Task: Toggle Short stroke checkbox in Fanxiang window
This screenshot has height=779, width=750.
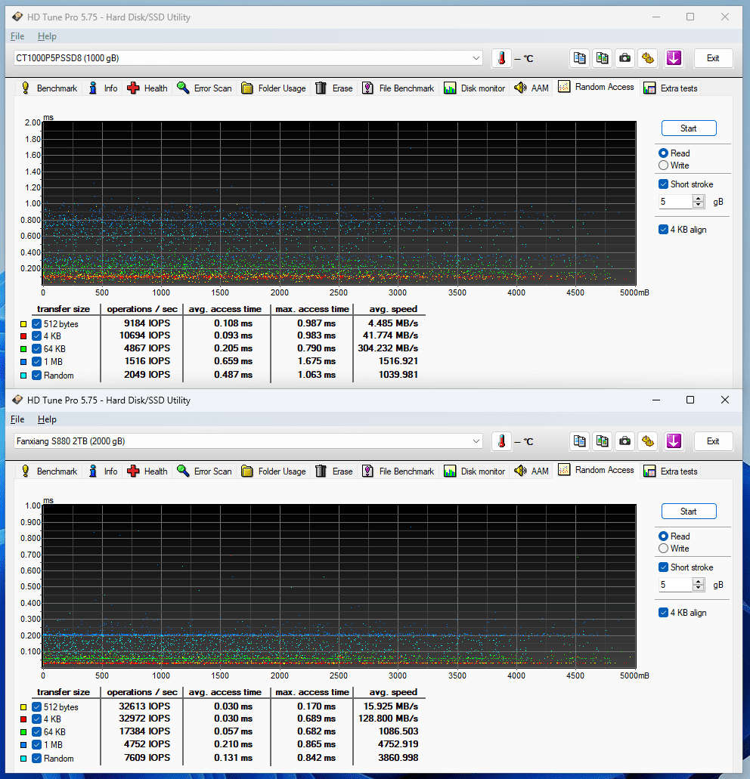Action: pyautogui.click(x=663, y=567)
